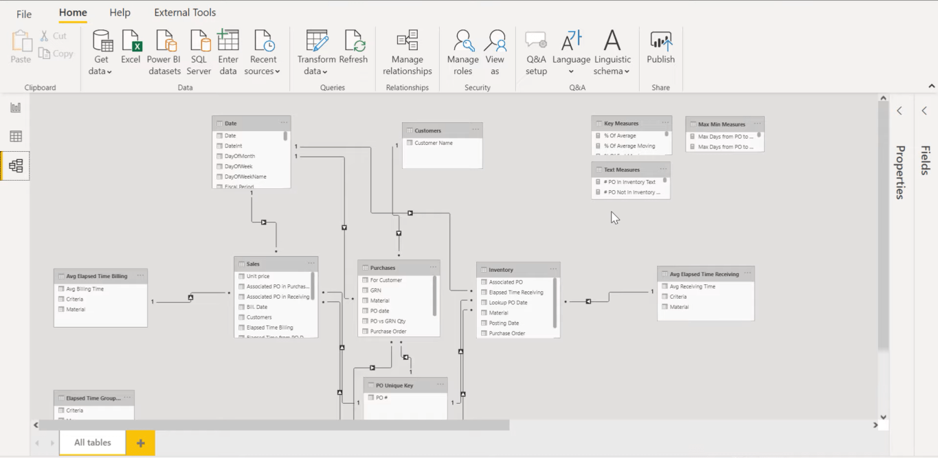Switch to Report view
Image resolution: width=938 pixels, height=458 pixels.
tap(15, 107)
